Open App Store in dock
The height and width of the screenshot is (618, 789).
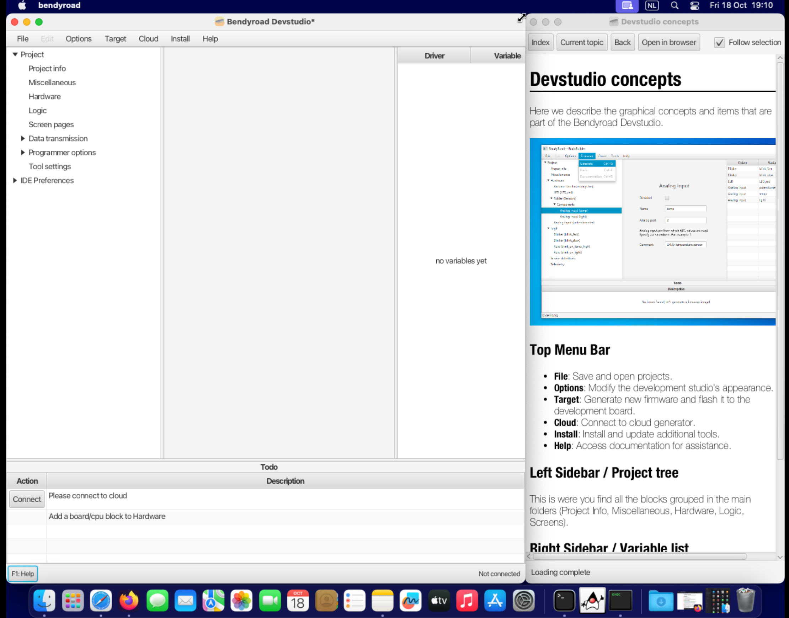pos(495,601)
